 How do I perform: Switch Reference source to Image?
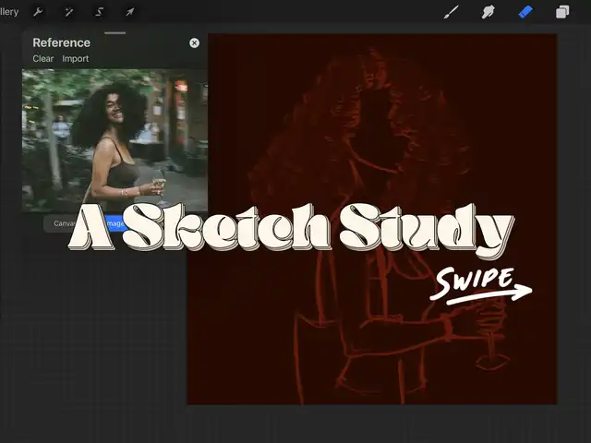(x=115, y=223)
